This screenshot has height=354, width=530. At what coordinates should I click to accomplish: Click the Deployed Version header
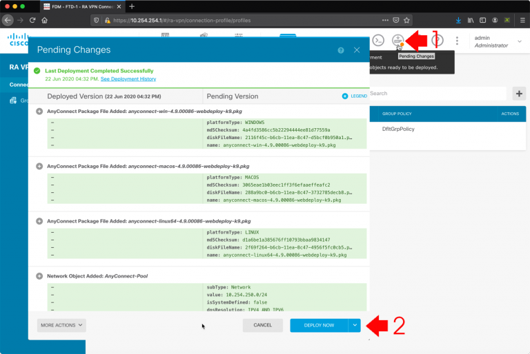104,96
